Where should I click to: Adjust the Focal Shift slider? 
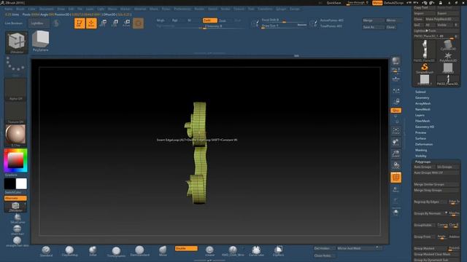(x=284, y=20)
